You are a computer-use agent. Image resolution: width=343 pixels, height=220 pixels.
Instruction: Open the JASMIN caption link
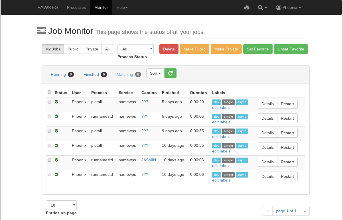pos(149,160)
